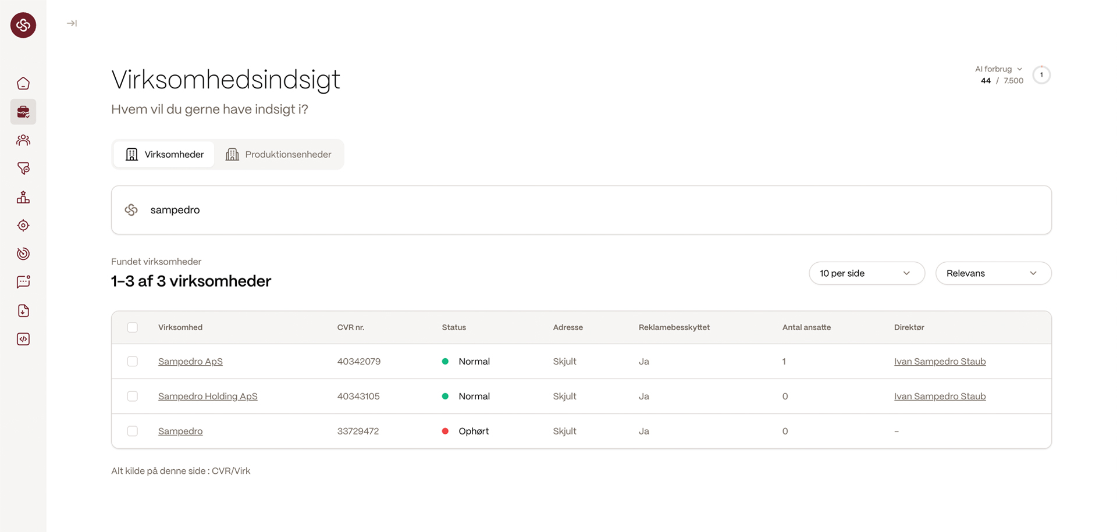Open the Sampedro Holding ApS company link
Screen dimensions: 1117x532
pyautogui.click(x=208, y=397)
